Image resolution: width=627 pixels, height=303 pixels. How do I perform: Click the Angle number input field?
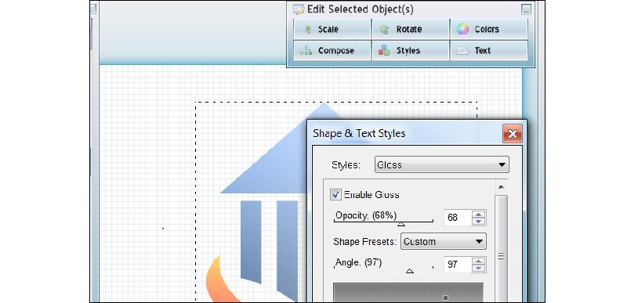[458, 265]
